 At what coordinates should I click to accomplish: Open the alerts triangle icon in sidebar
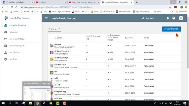click(6, 52)
